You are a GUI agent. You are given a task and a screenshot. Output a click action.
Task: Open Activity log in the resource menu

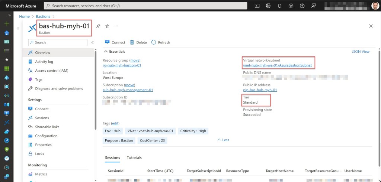click(x=44, y=62)
